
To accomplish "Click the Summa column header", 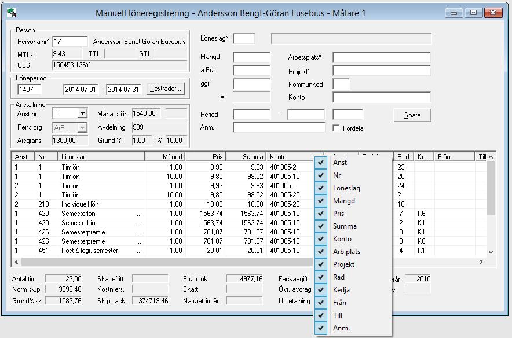I will tap(246, 157).
